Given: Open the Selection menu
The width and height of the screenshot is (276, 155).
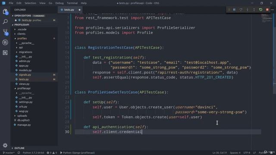Looking at the screenshot, I should (30, 3).
